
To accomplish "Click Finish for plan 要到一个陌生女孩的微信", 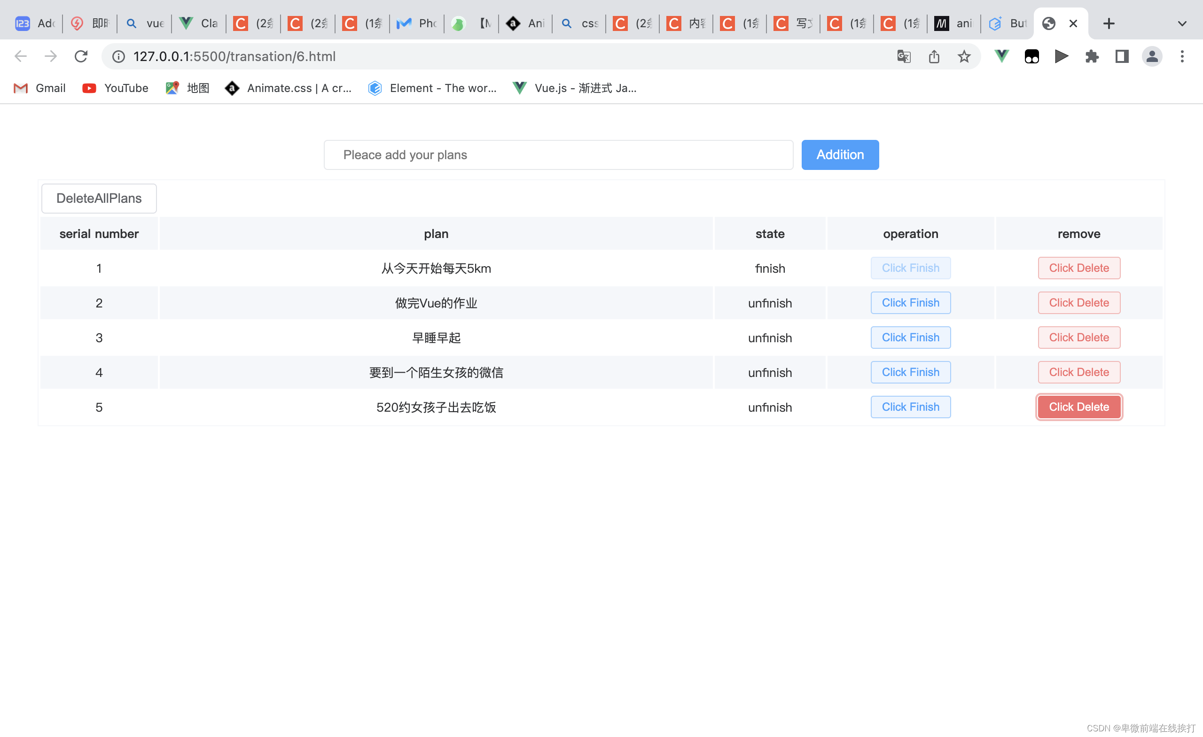I will (911, 371).
